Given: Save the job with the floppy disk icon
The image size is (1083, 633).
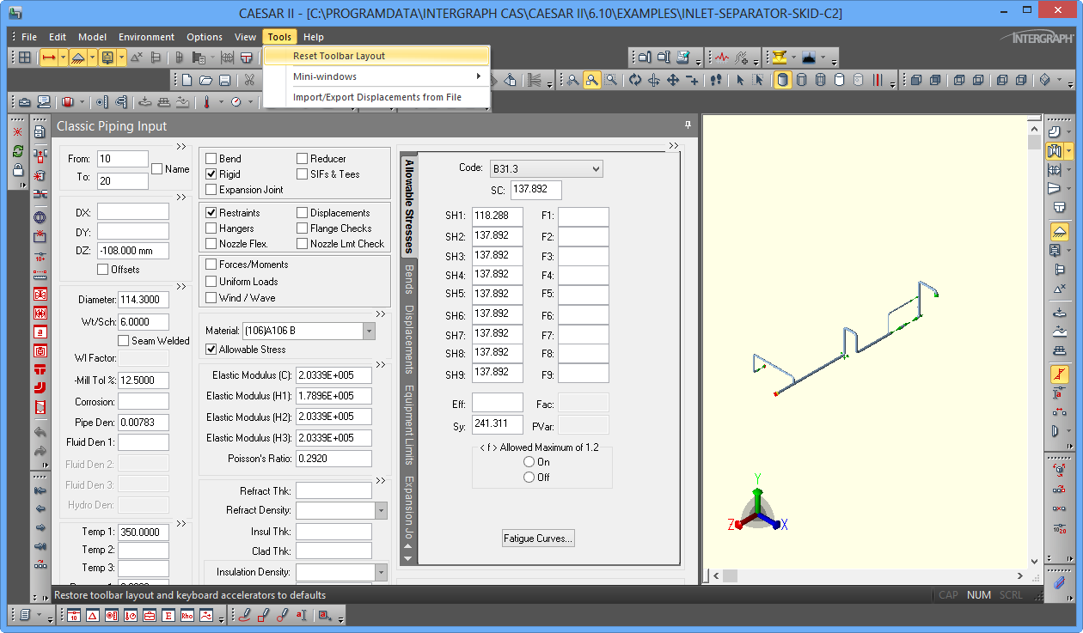Looking at the screenshot, I should click(x=224, y=80).
